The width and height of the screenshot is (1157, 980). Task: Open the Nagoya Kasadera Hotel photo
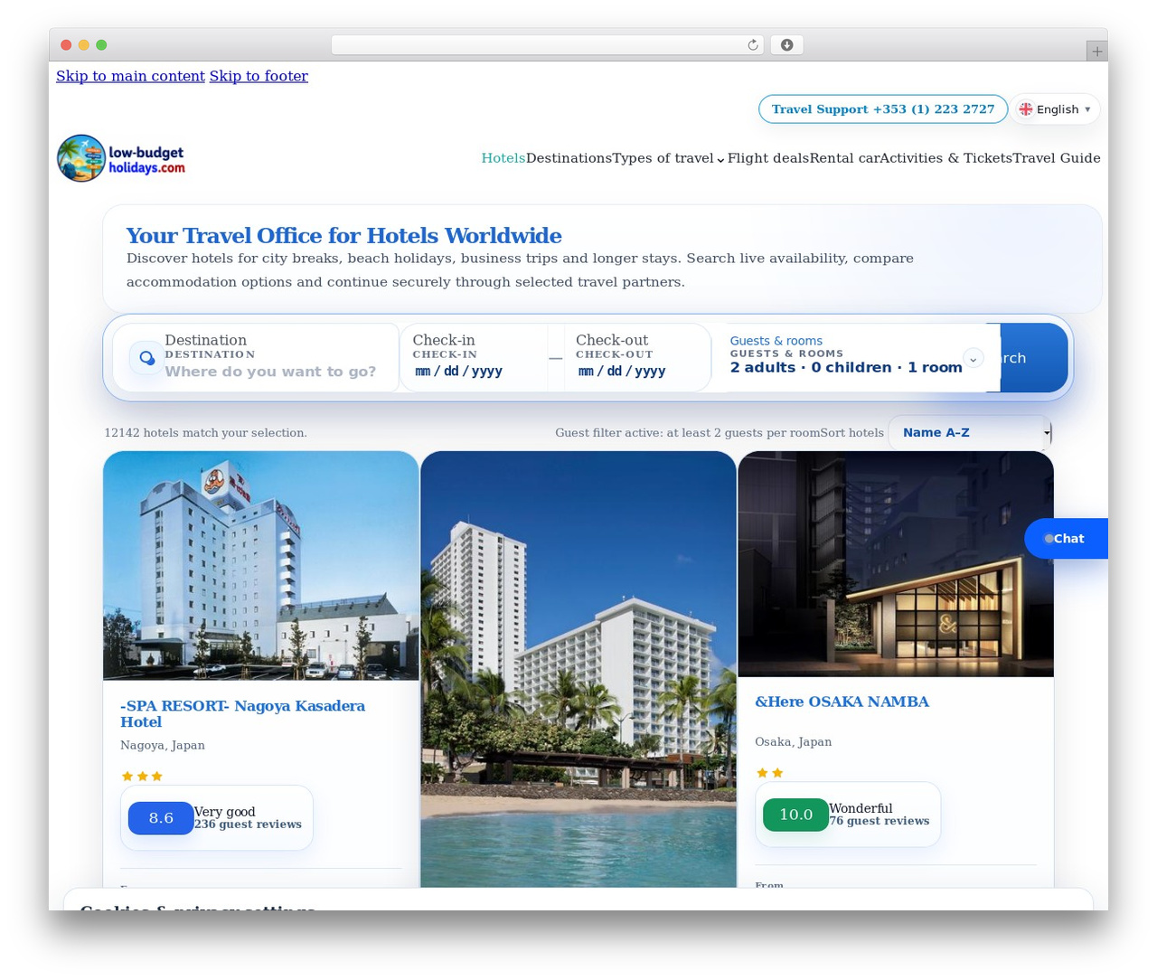pos(261,566)
